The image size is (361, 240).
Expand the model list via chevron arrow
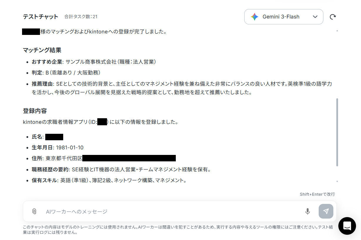pos(315,17)
